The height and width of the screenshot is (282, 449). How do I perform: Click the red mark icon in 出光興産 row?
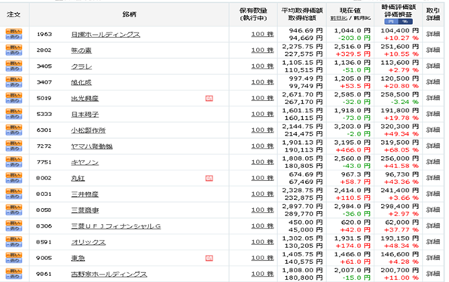pos(209,98)
